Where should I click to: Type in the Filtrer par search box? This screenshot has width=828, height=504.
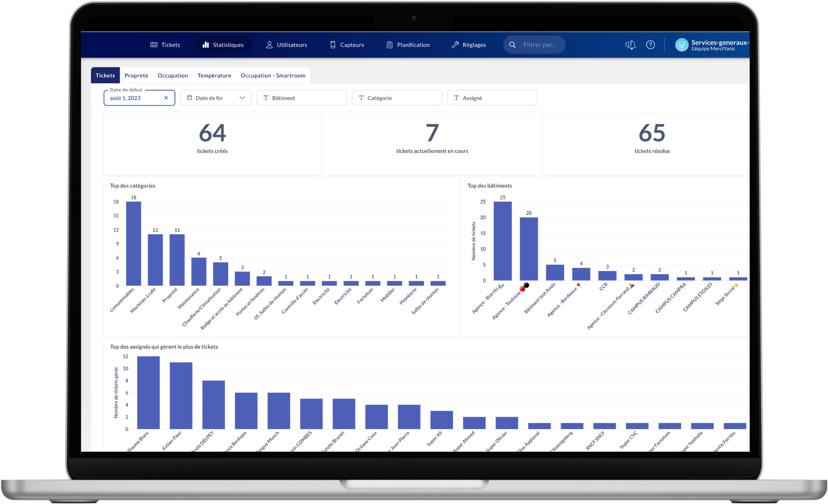click(x=539, y=45)
